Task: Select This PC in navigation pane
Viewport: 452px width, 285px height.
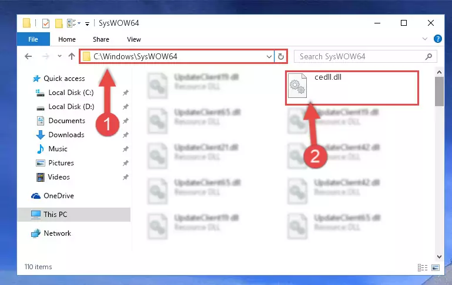Action: pos(74,215)
